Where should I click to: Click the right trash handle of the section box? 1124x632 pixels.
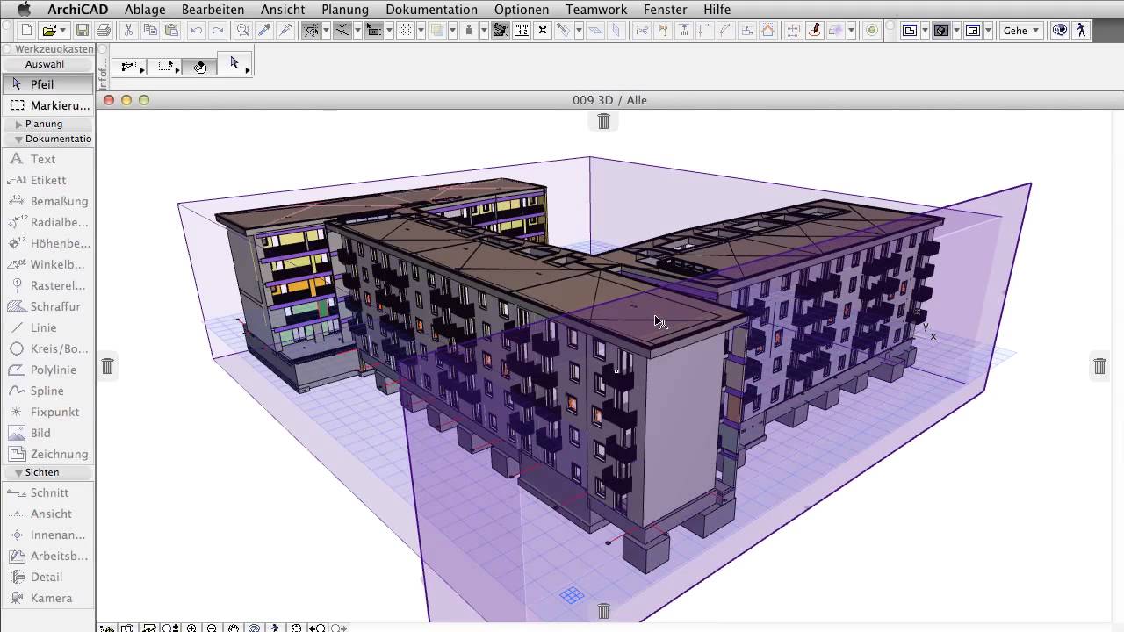click(x=1099, y=365)
